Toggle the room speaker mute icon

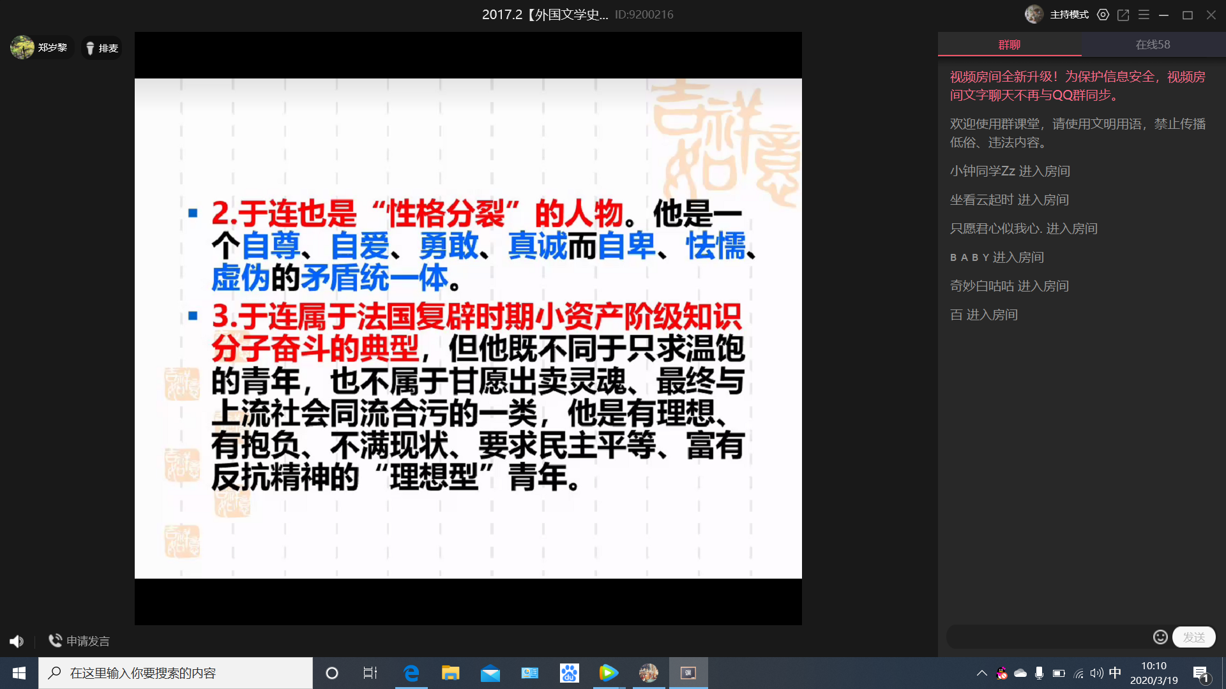click(x=17, y=641)
